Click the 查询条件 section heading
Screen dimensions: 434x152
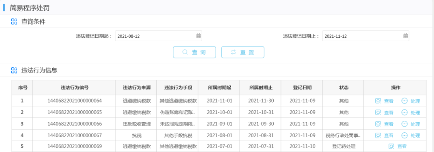click(x=33, y=22)
